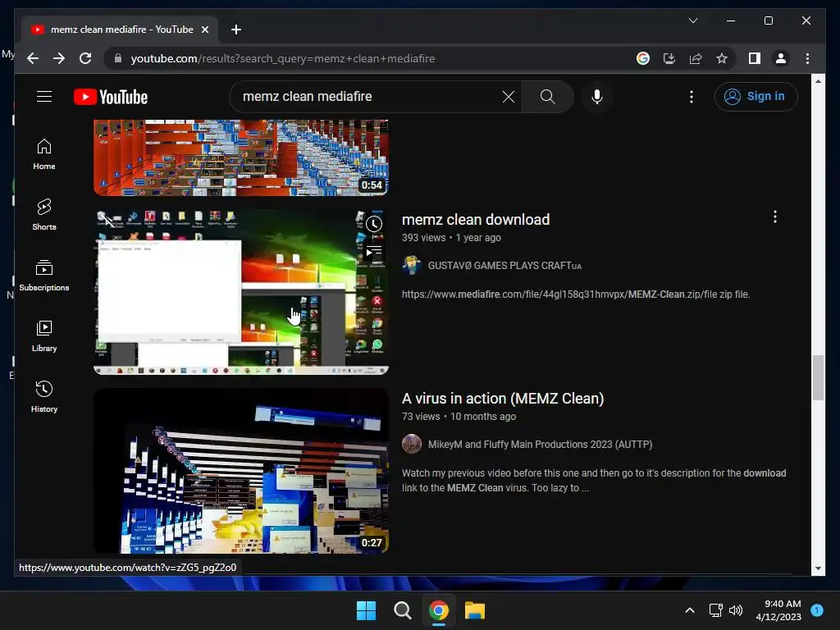This screenshot has height=630, width=840.
Task: Open Chrome three-dot menu
Action: 807,58
